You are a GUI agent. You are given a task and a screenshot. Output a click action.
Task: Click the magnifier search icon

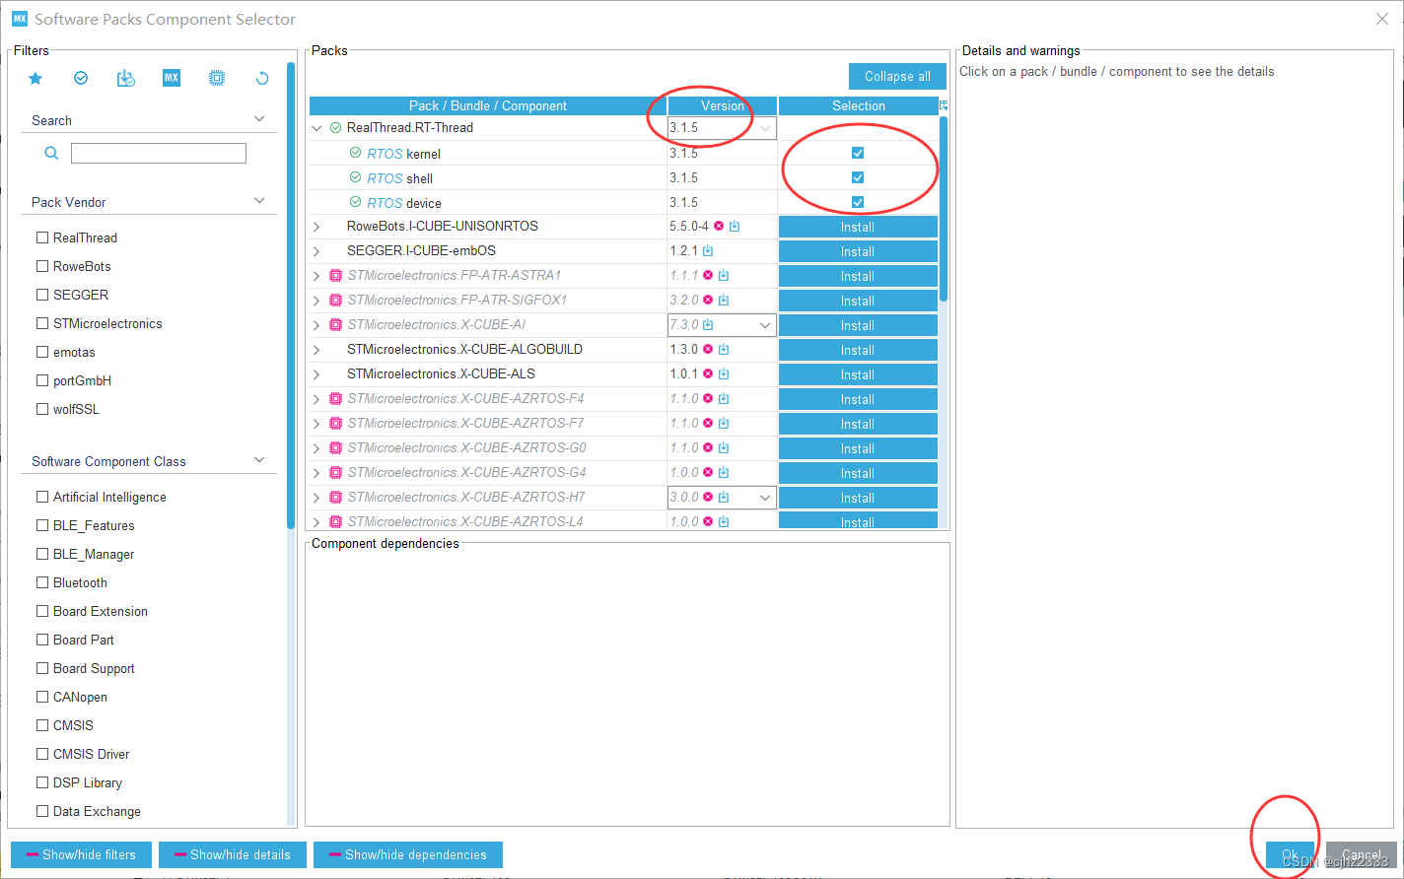pos(51,153)
